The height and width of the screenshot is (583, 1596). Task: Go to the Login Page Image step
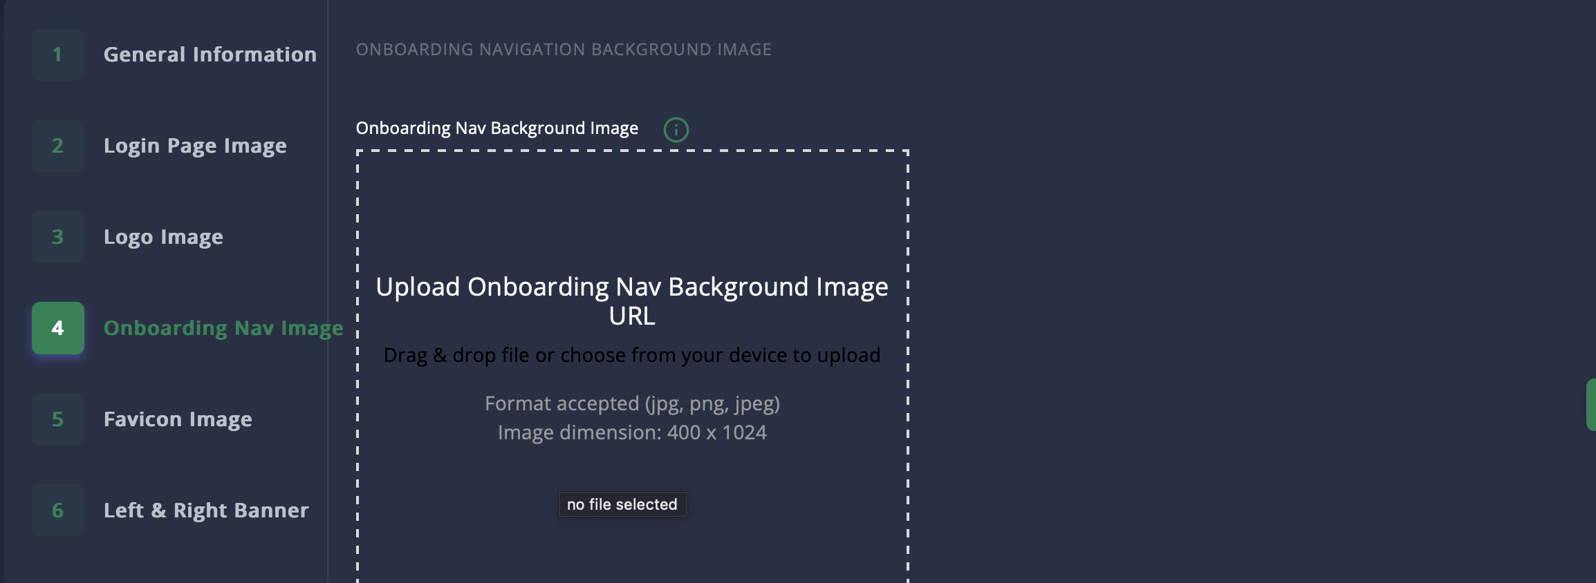[x=195, y=146]
